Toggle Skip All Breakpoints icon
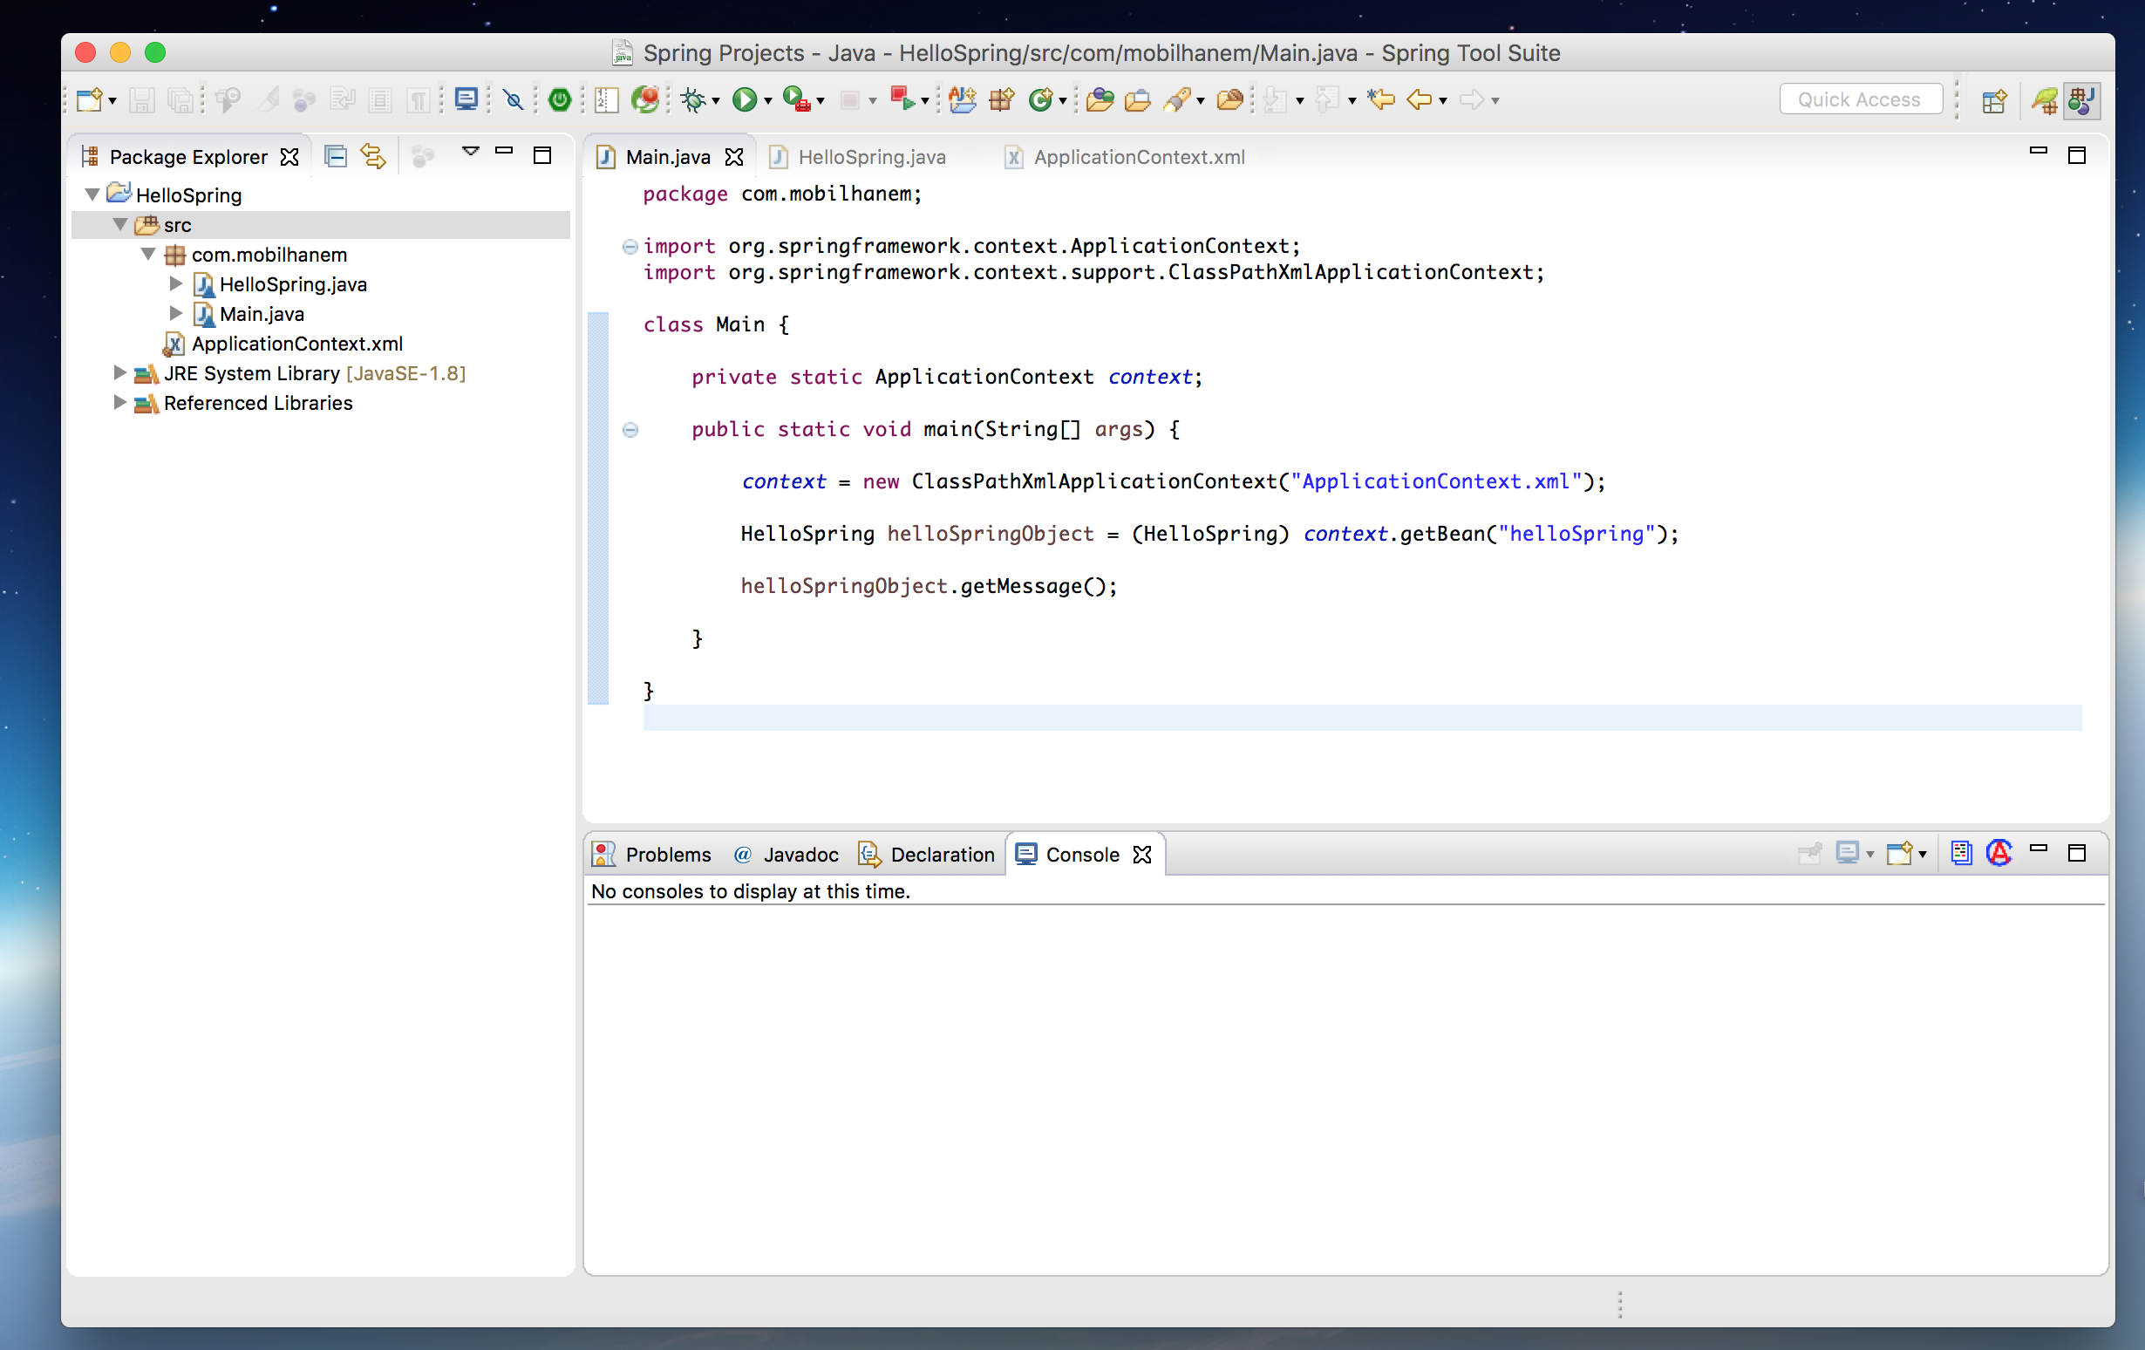 click(513, 99)
